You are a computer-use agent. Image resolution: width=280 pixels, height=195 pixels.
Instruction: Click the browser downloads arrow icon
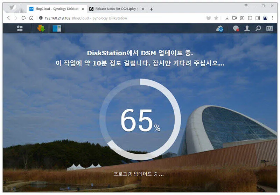(x=227, y=18)
